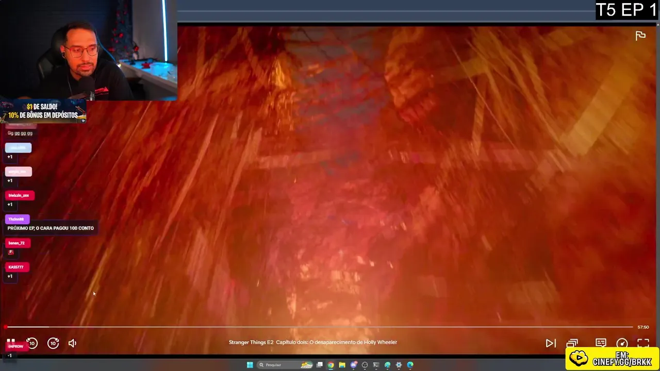
Task: Seek along the video progress bar
Action: [319, 327]
